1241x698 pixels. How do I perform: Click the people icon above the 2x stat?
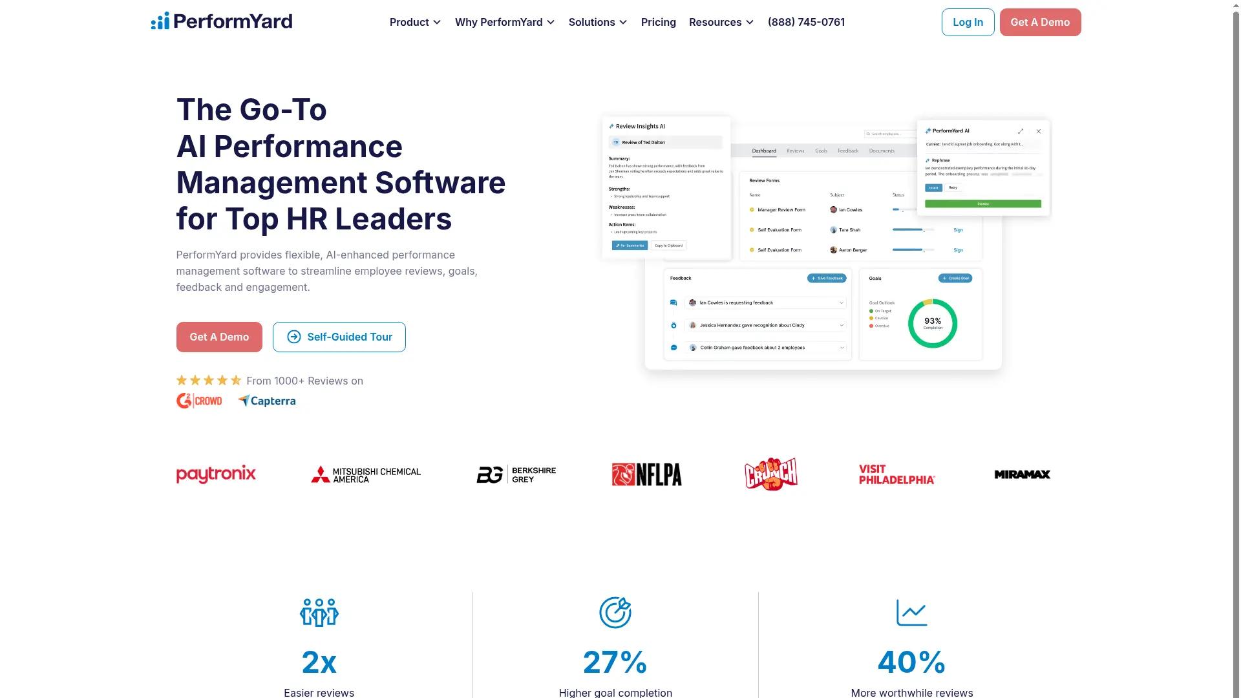tap(319, 612)
